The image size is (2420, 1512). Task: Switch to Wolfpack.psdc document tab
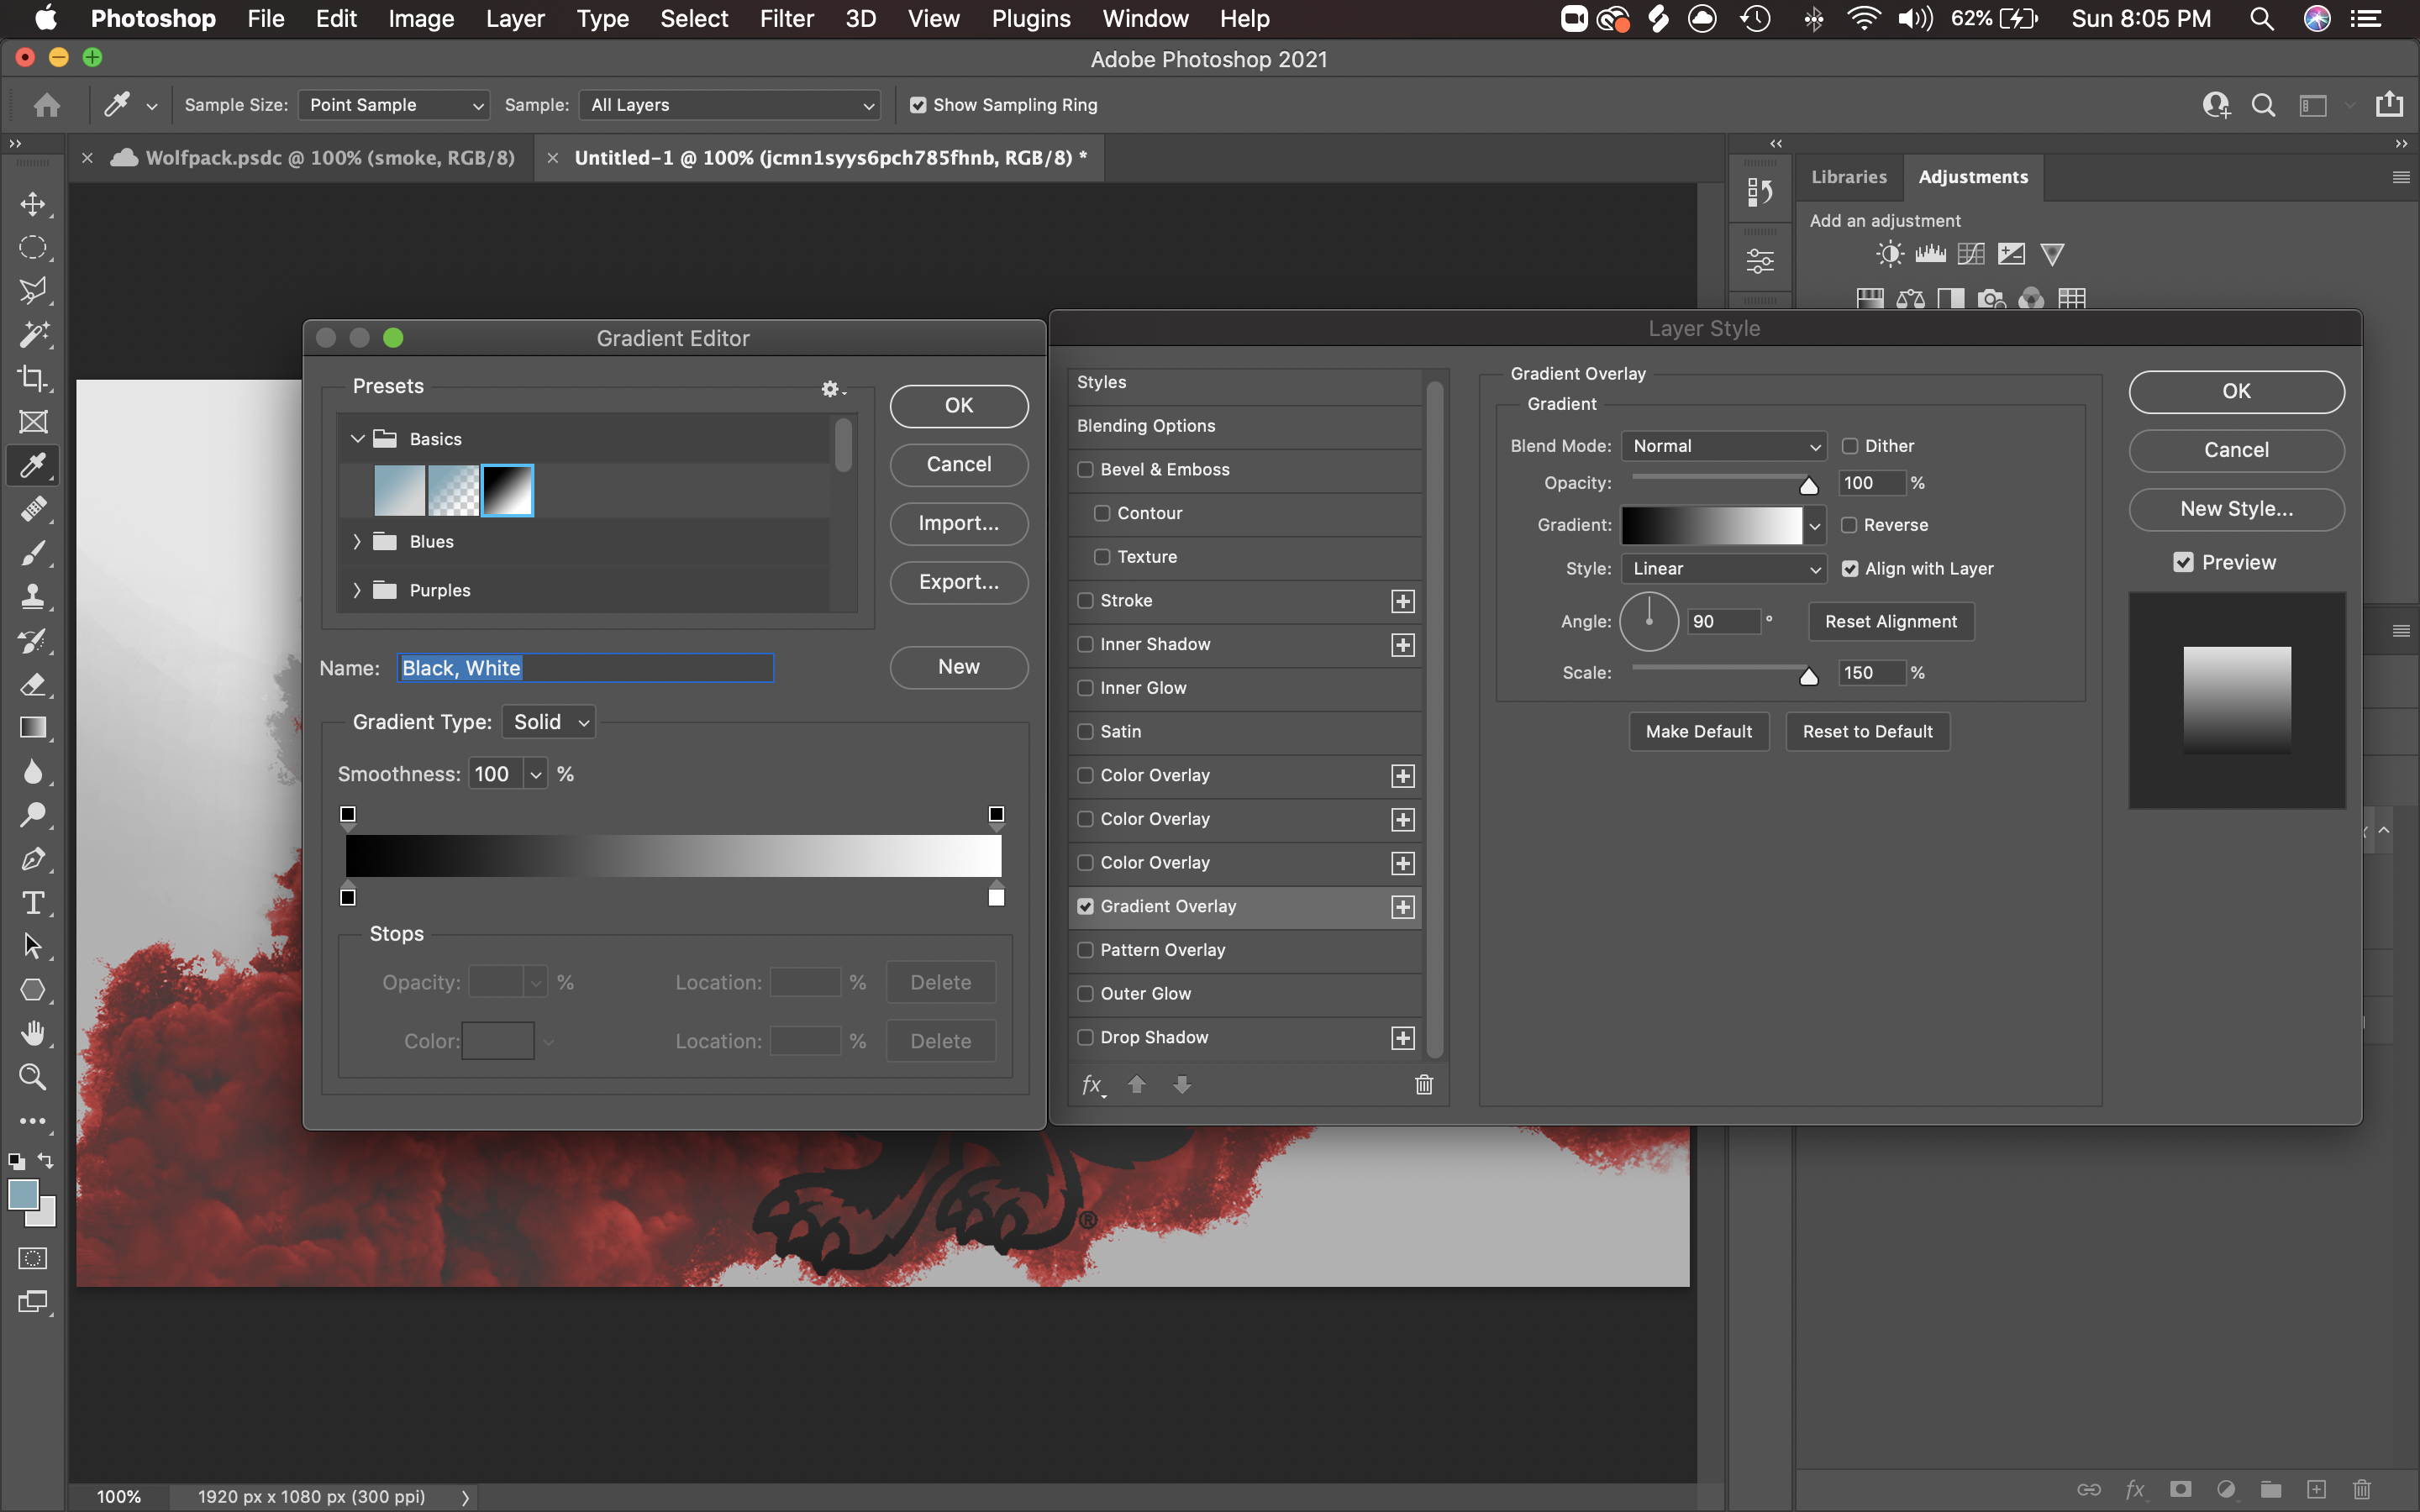pos(330,158)
